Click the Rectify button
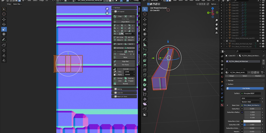 tap(130, 52)
